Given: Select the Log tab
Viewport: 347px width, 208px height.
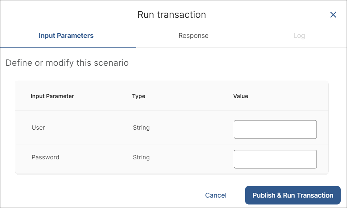Looking at the screenshot, I should click(299, 36).
